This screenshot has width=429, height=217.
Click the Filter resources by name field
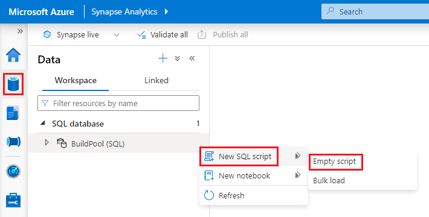[118, 103]
